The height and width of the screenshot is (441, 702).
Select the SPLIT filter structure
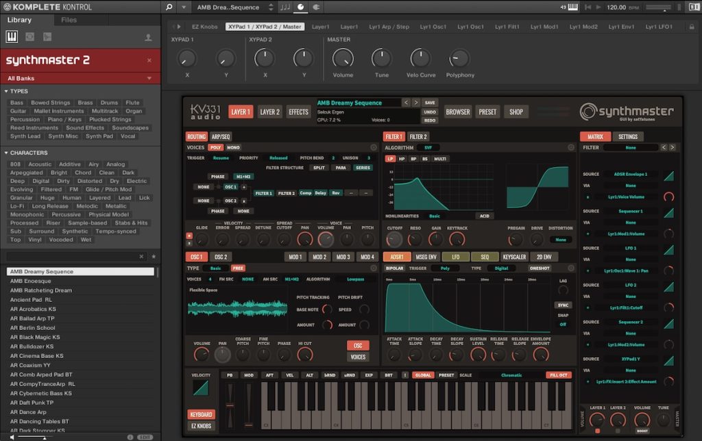click(x=319, y=168)
